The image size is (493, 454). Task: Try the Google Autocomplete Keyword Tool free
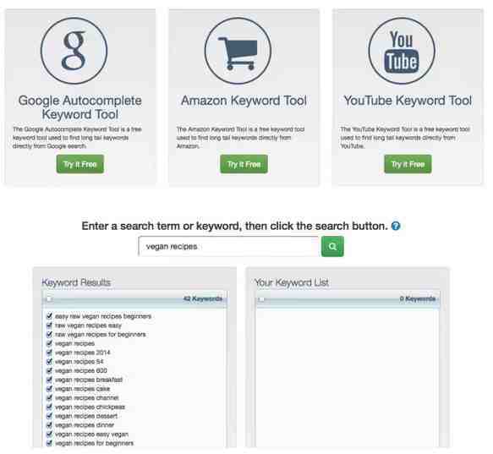pyautogui.click(x=80, y=164)
